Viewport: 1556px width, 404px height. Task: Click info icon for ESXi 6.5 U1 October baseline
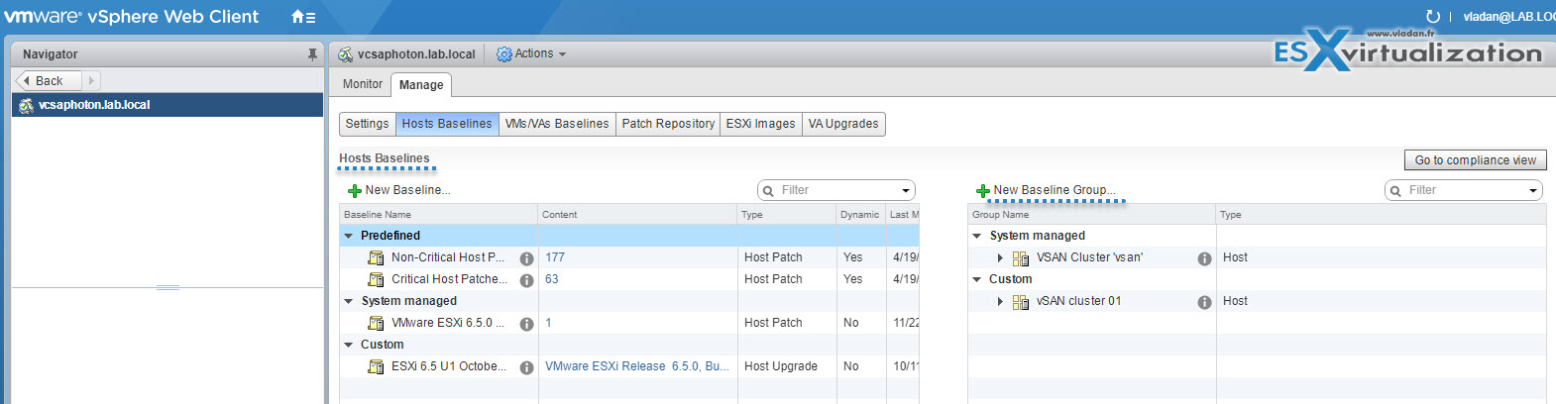(x=526, y=367)
